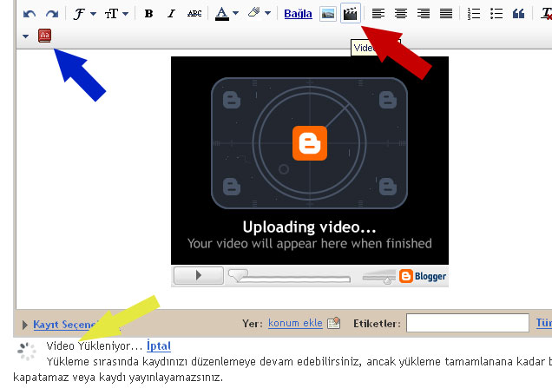
Task: Toggle bold formatting
Action: tap(148, 14)
